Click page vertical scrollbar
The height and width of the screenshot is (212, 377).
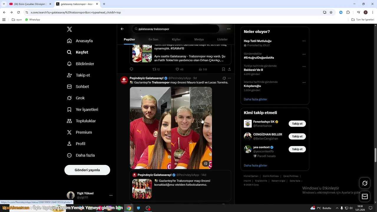click(x=375, y=155)
